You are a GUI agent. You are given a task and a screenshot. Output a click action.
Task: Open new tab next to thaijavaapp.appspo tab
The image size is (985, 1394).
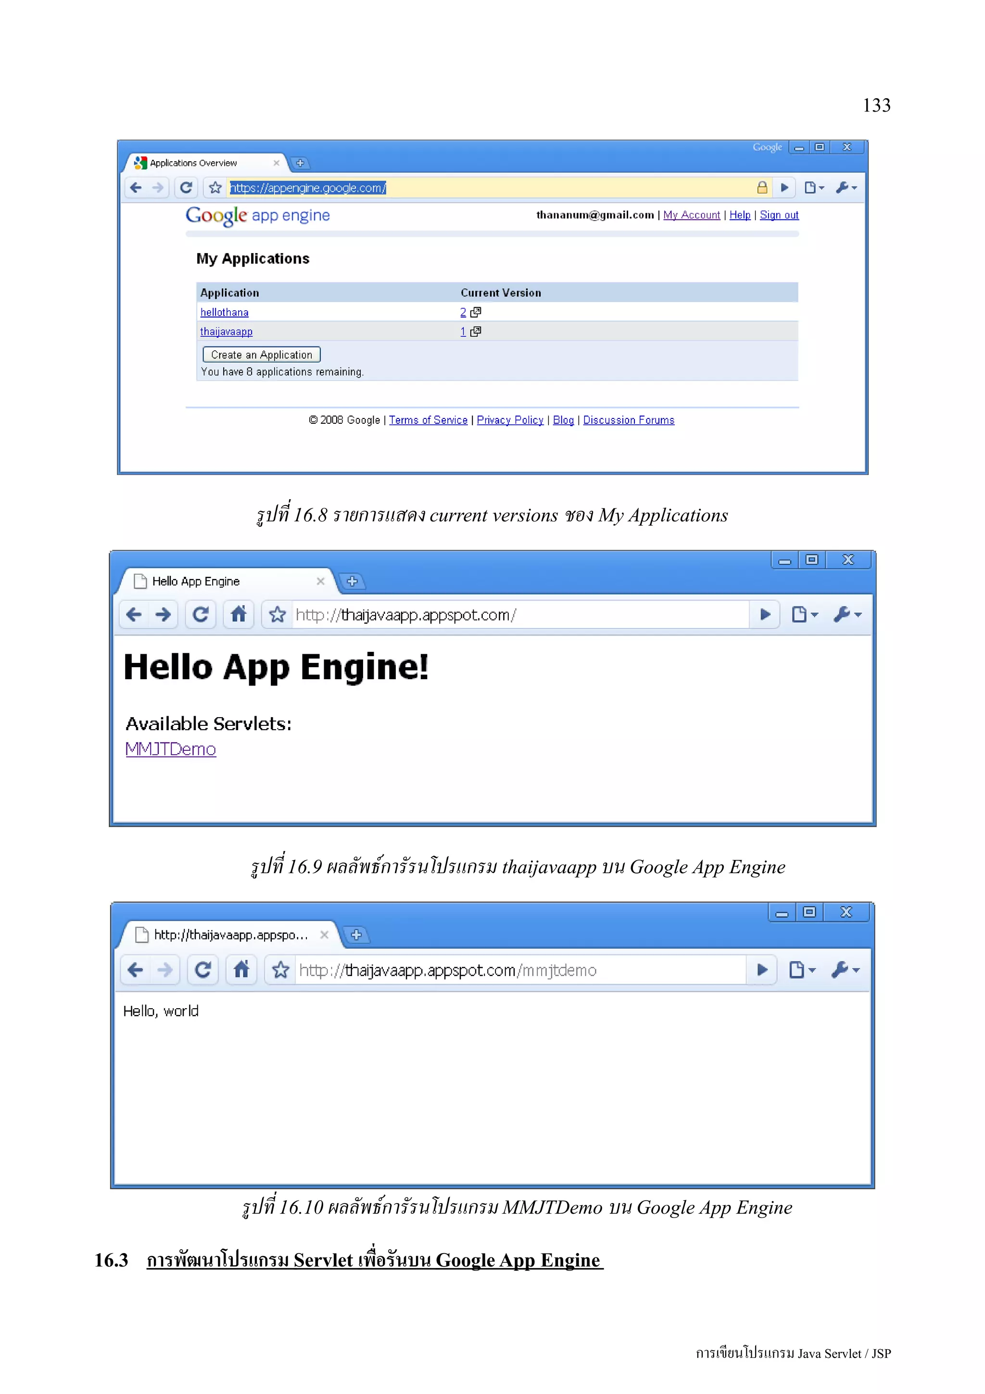(356, 935)
